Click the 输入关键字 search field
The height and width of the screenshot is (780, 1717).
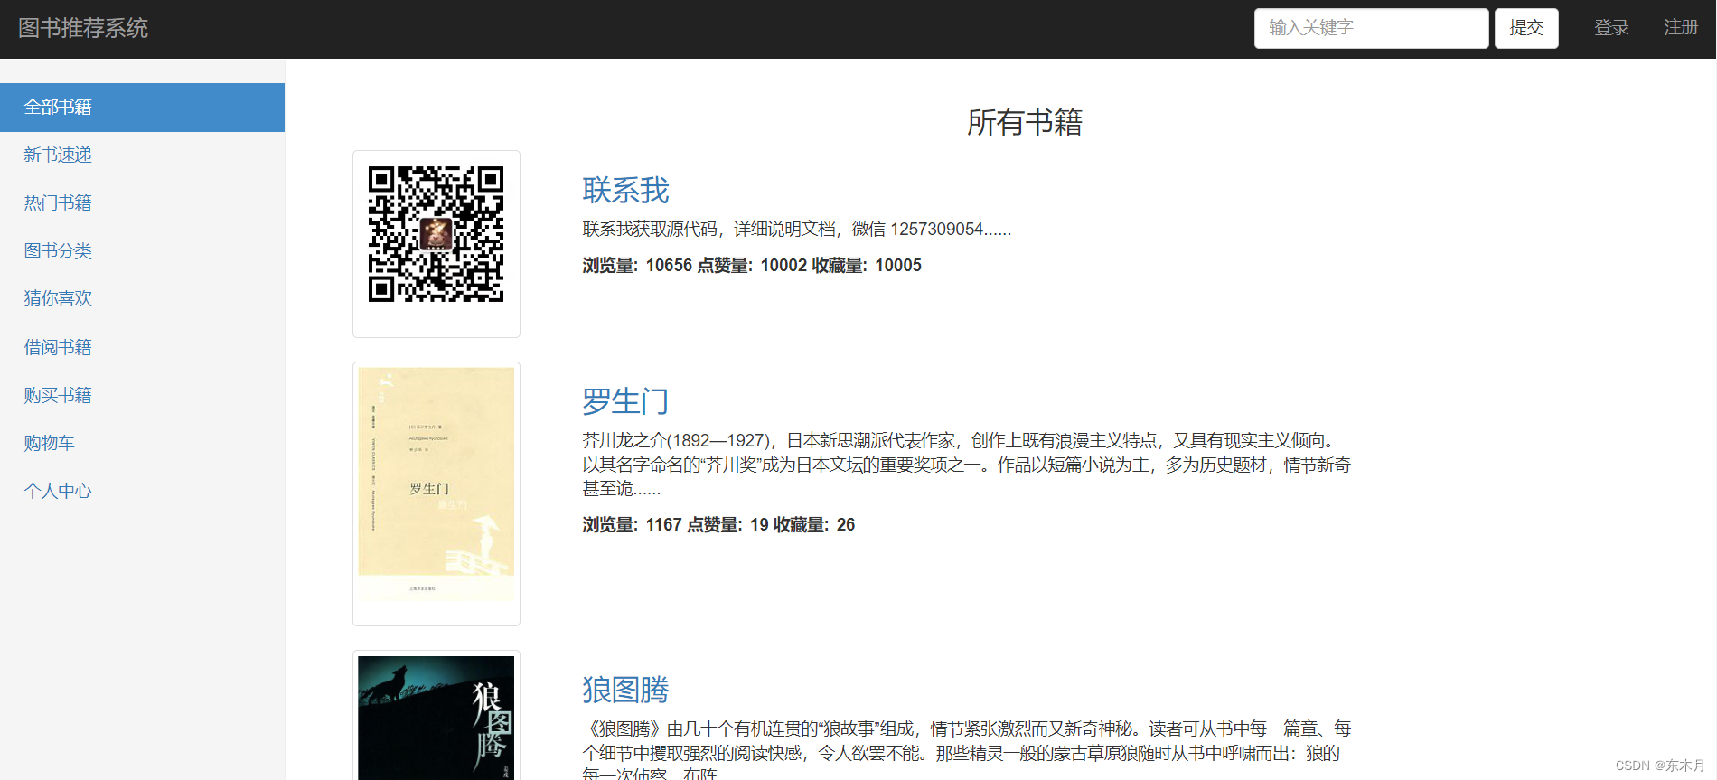[x=1371, y=28]
